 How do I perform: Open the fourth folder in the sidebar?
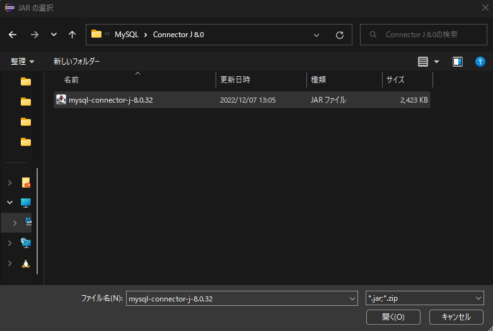(x=26, y=142)
